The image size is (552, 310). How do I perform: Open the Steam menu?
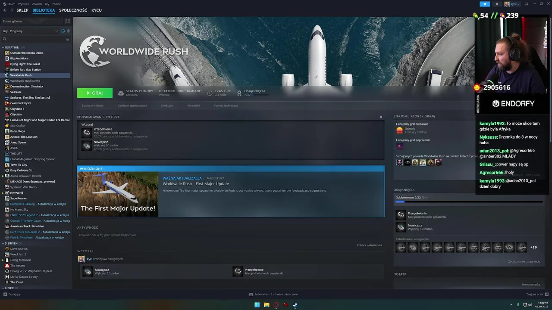11,4
